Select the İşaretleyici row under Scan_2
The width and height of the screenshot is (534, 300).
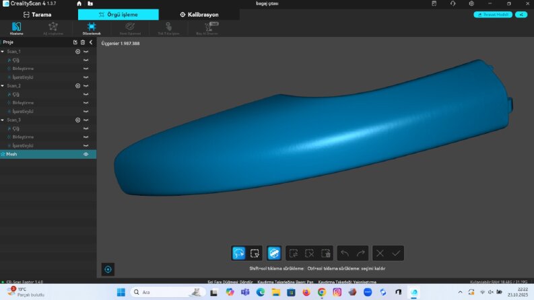pos(48,111)
